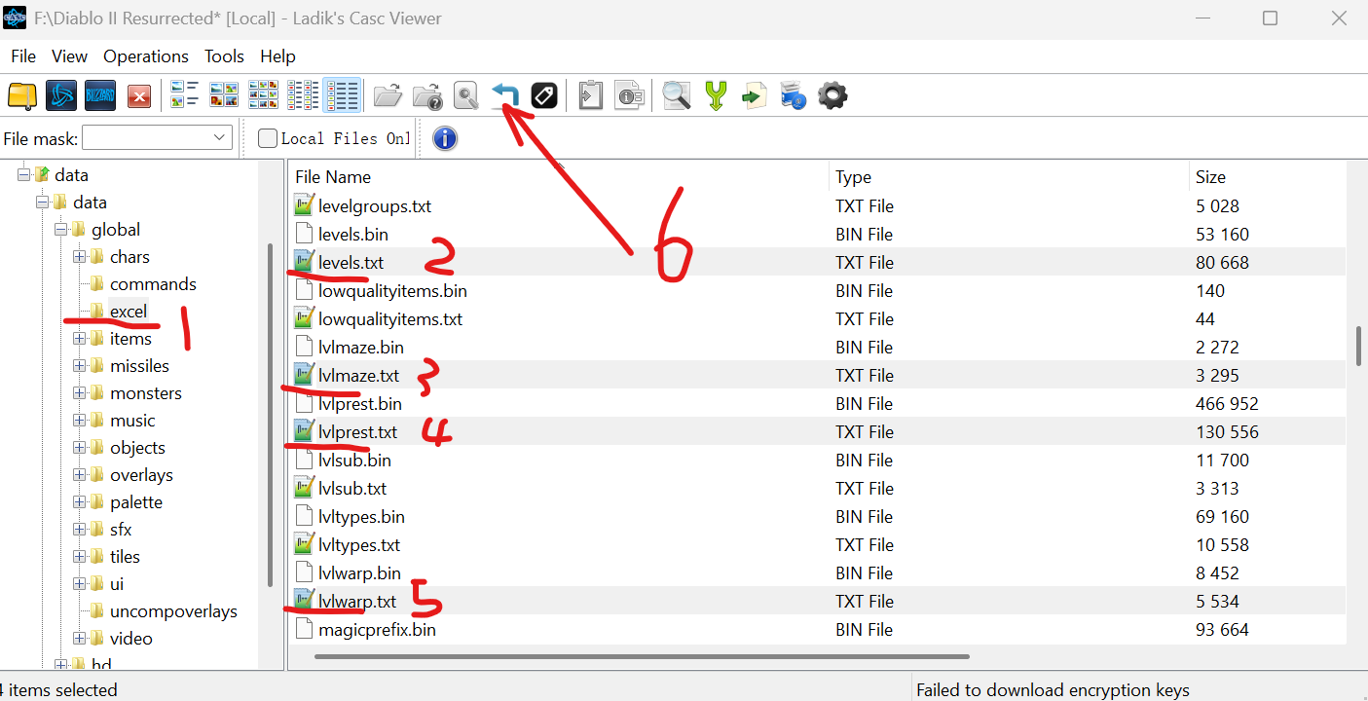
Task: Open the Tools menu
Action: click(x=224, y=56)
